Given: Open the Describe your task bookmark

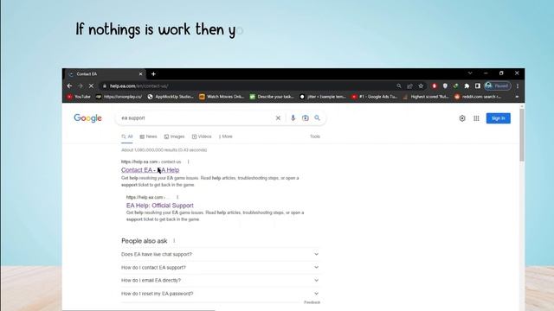Looking at the screenshot, I should [x=272, y=97].
